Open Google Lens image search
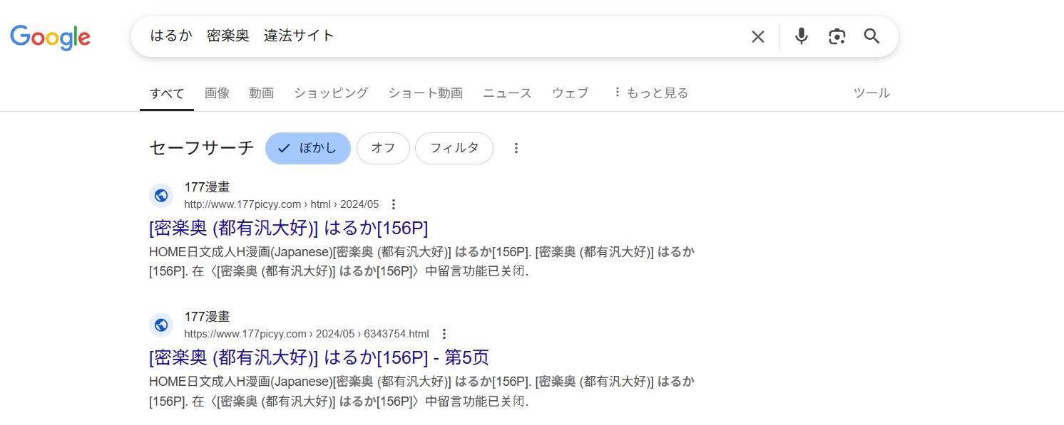Viewport: 1064px width, 425px height. (837, 36)
